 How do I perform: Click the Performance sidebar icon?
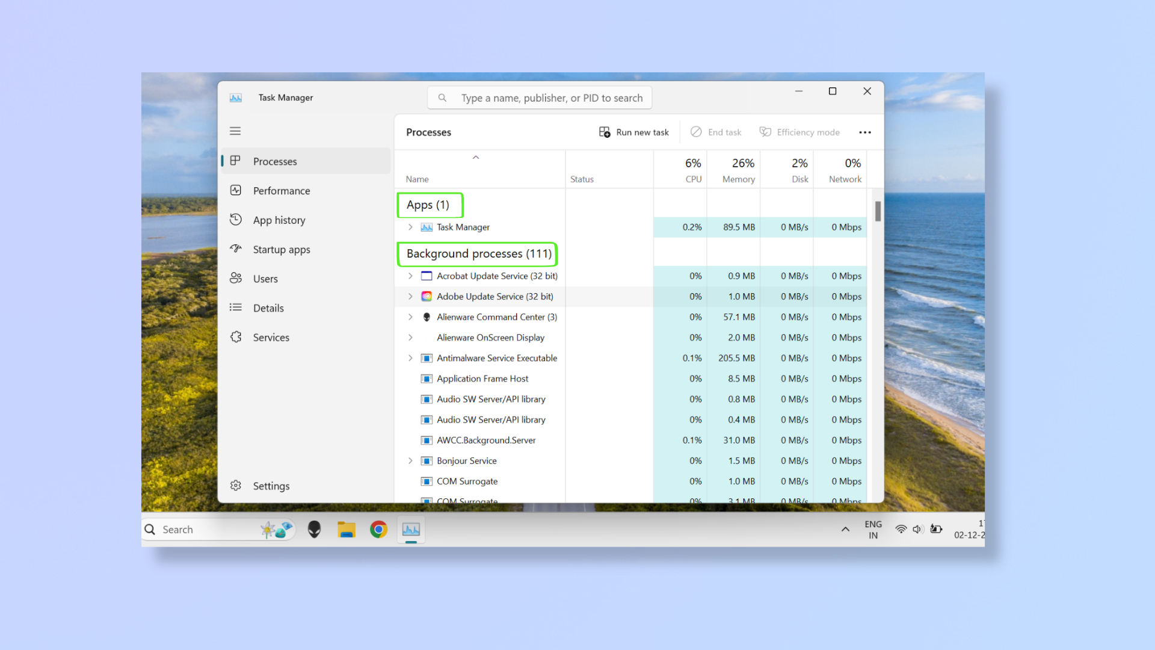tap(236, 190)
